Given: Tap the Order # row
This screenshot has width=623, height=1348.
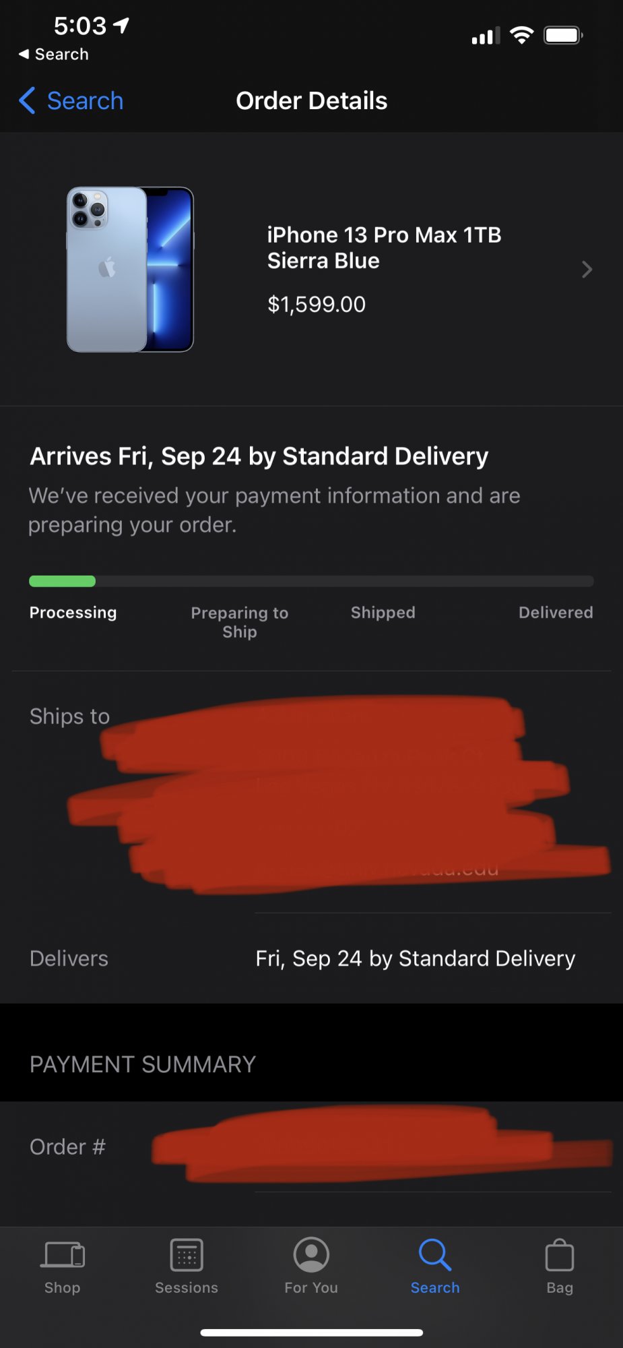Looking at the screenshot, I should tap(311, 1146).
